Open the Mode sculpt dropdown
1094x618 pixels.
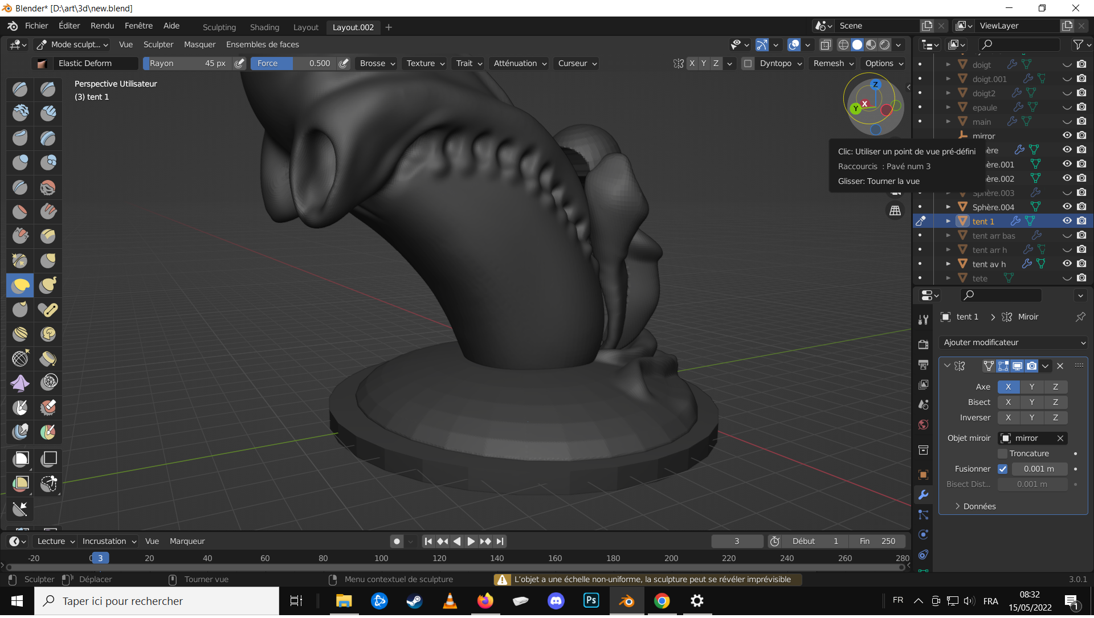(73, 44)
